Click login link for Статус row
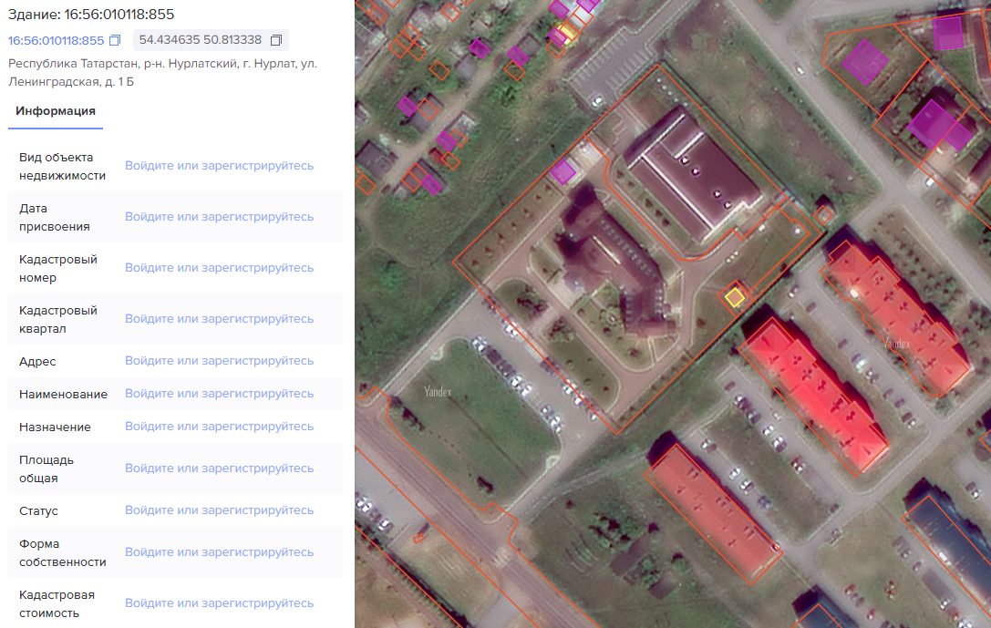The image size is (991, 628). (x=219, y=510)
